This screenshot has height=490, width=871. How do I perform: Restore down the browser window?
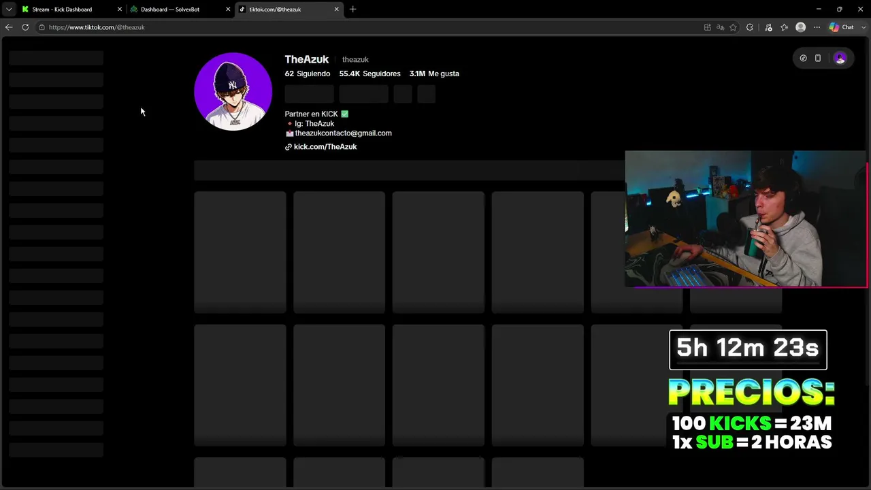click(839, 9)
